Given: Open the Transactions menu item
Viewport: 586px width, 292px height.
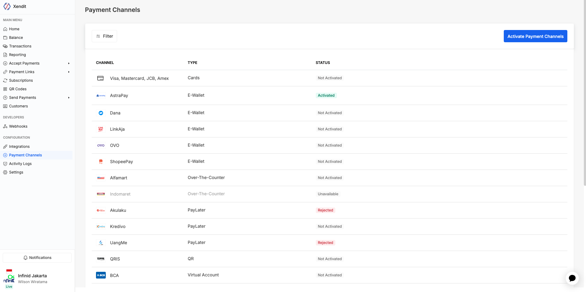Looking at the screenshot, I should [x=20, y=46].
